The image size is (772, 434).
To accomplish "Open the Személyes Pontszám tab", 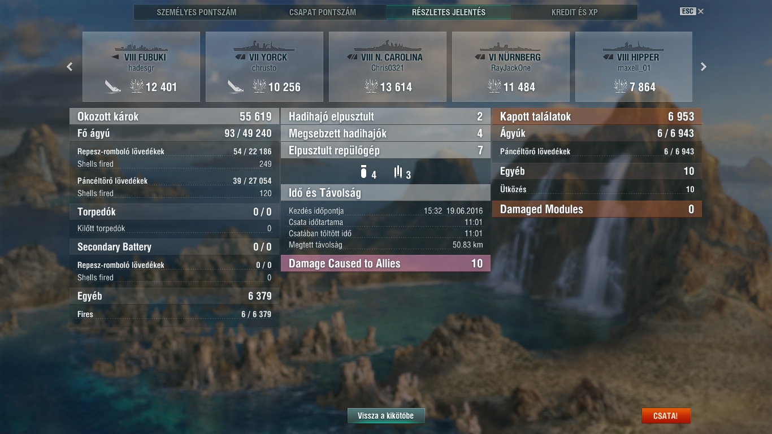I will click(197, 12).
